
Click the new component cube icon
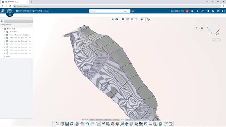click(x=62, y=124)
